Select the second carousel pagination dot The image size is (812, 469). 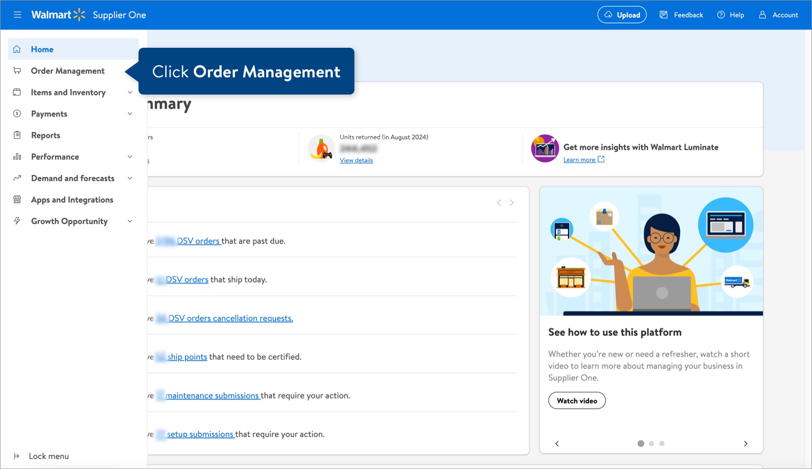[x=651, y=443]
